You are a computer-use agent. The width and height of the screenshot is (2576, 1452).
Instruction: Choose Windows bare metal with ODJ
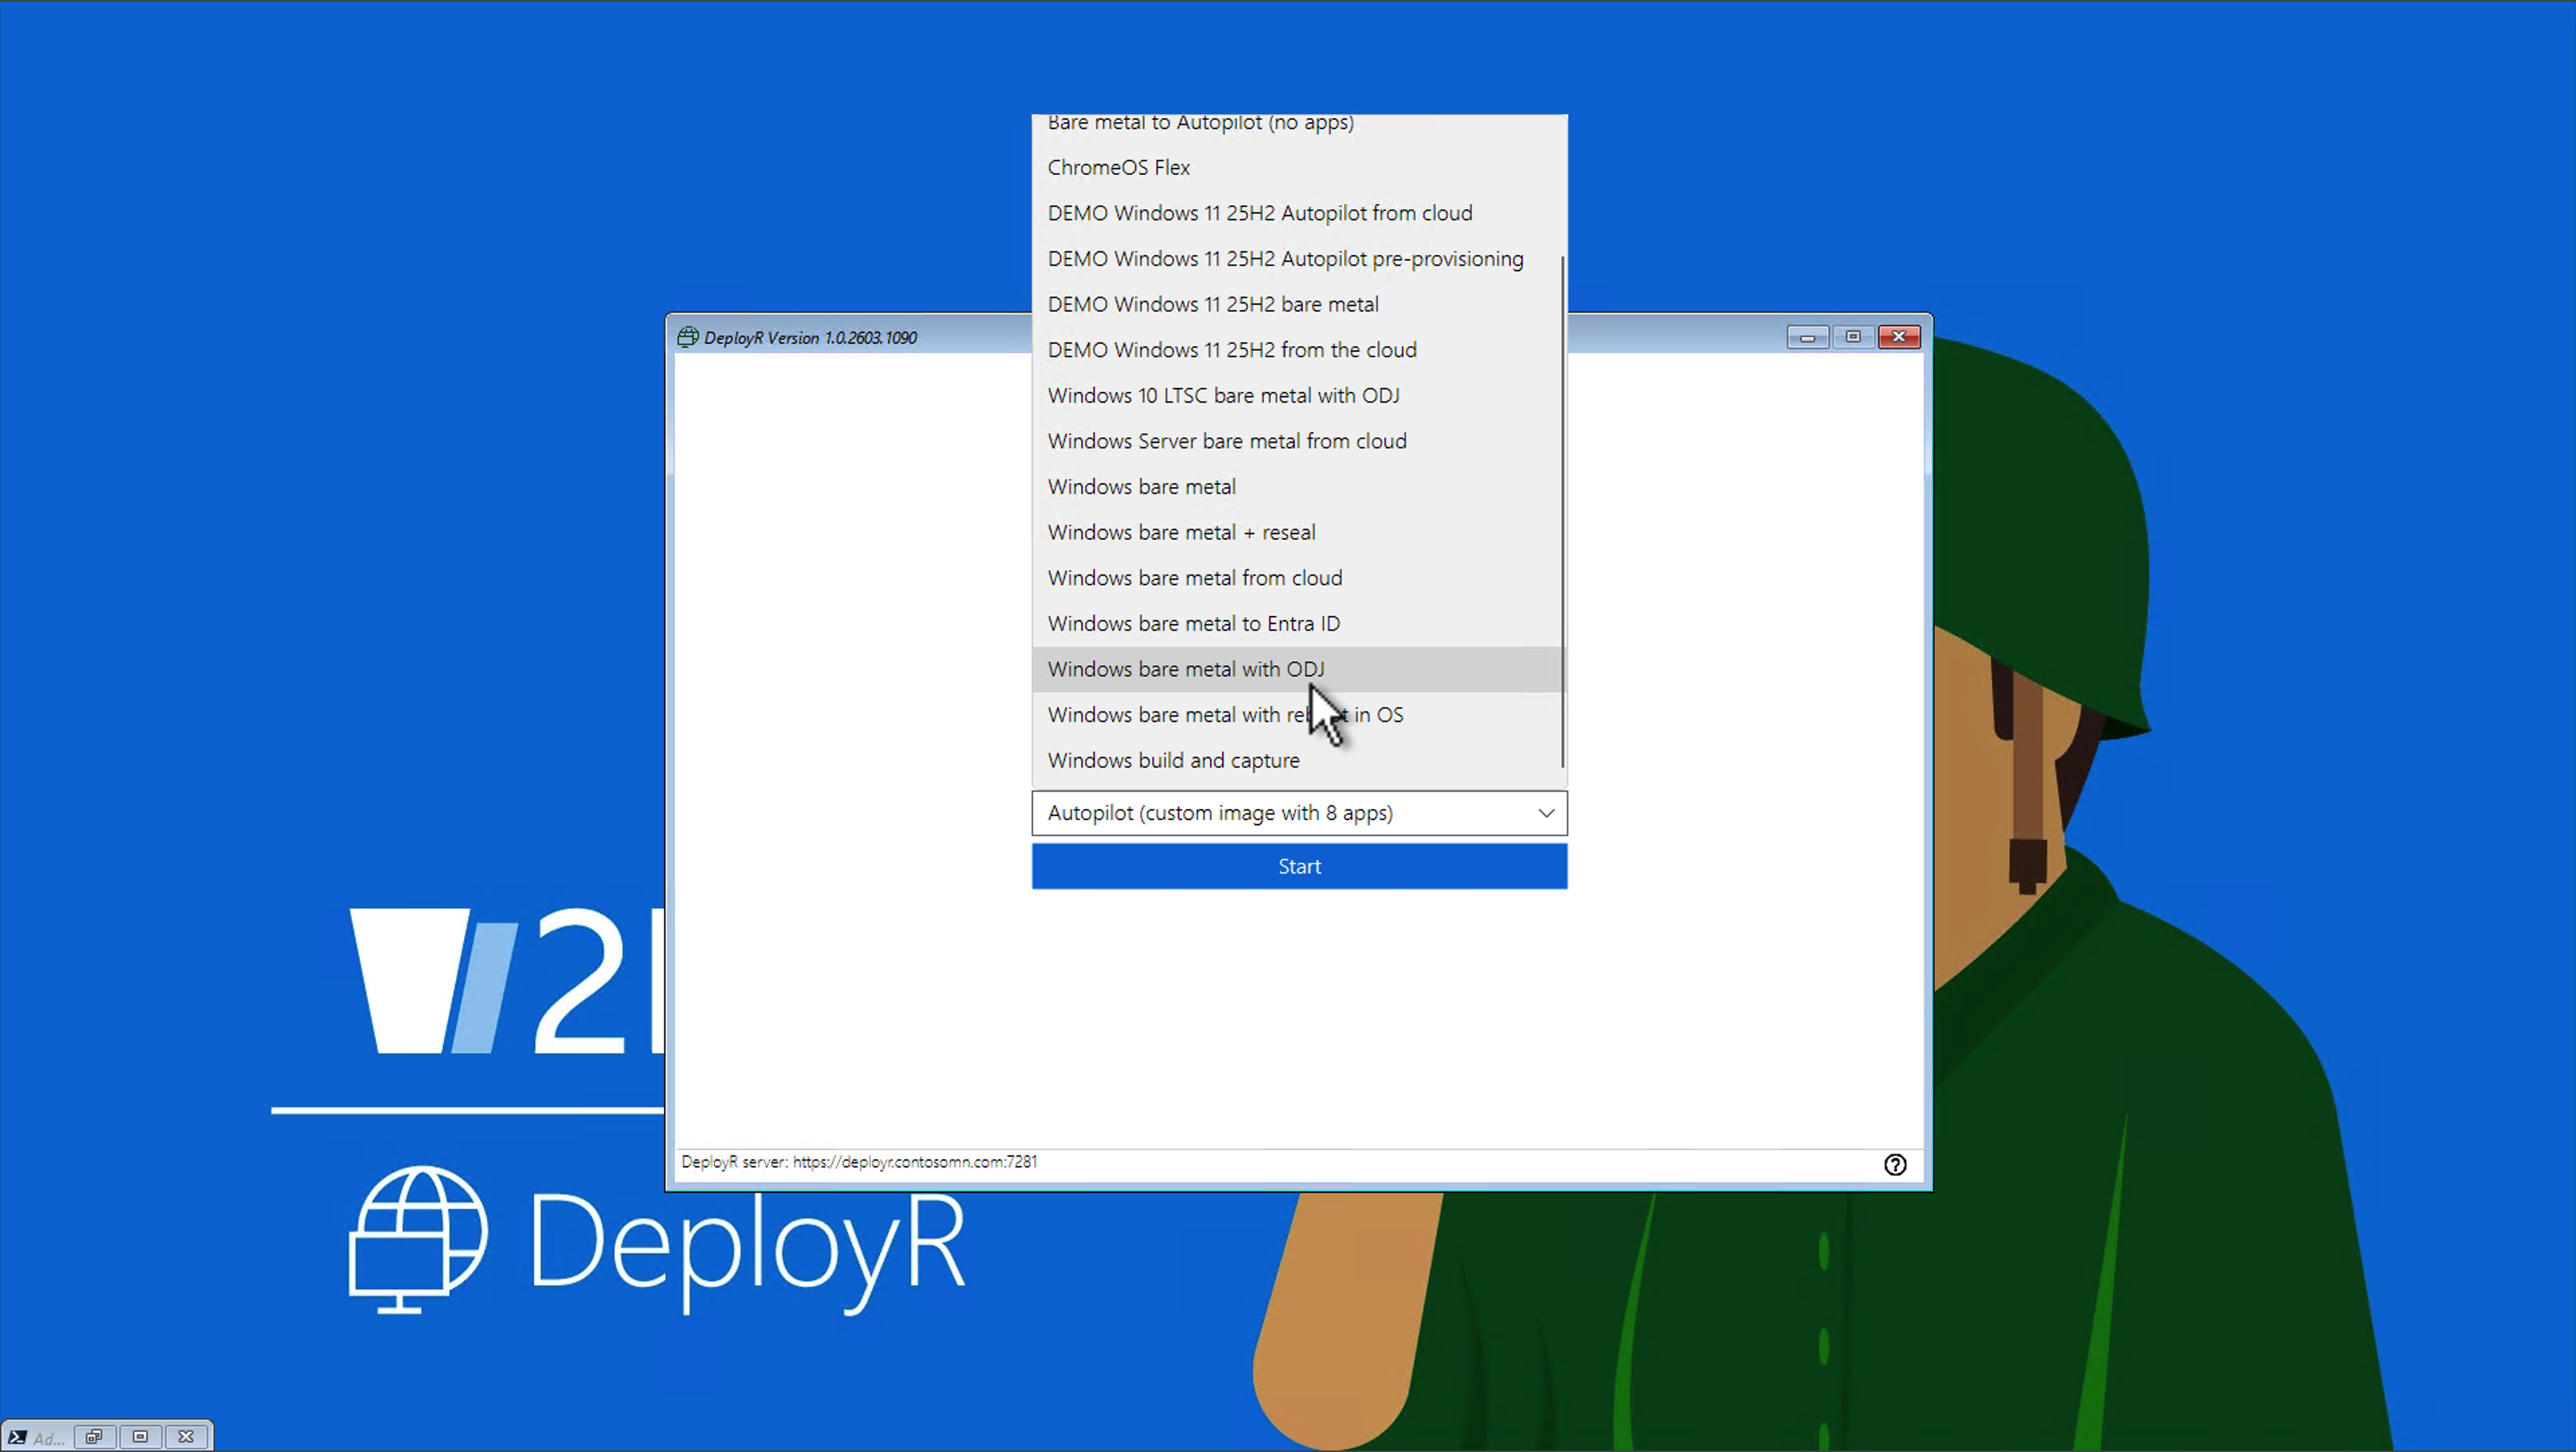(1185, 669)
